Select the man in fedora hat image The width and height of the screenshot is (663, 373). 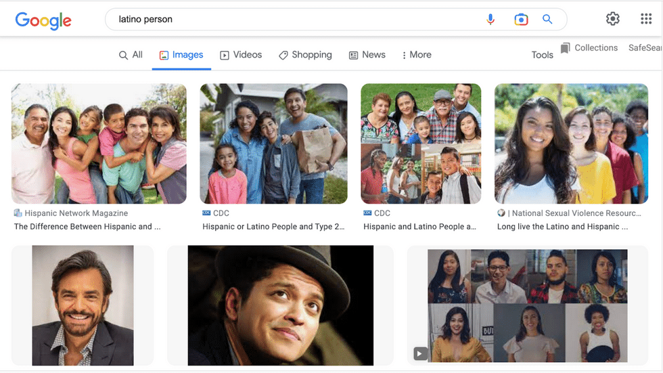pyautogui.click(x=280, y=305)
